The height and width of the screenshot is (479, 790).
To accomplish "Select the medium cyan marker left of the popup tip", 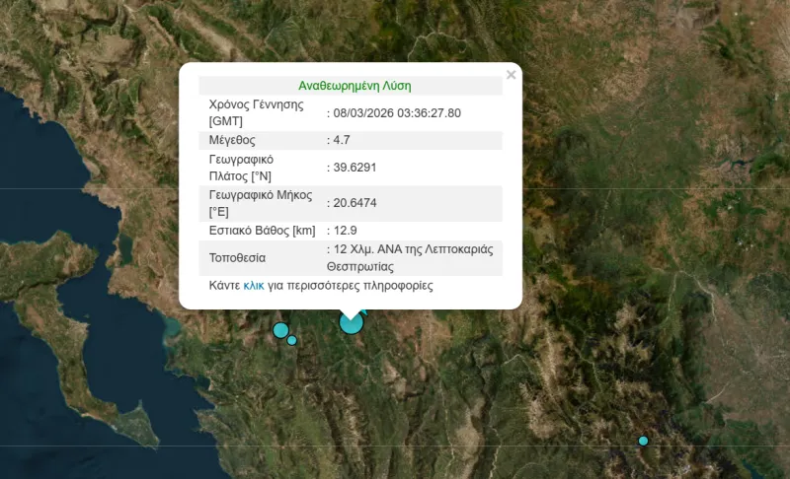I will pyautogui.click(x=280, y=330).
